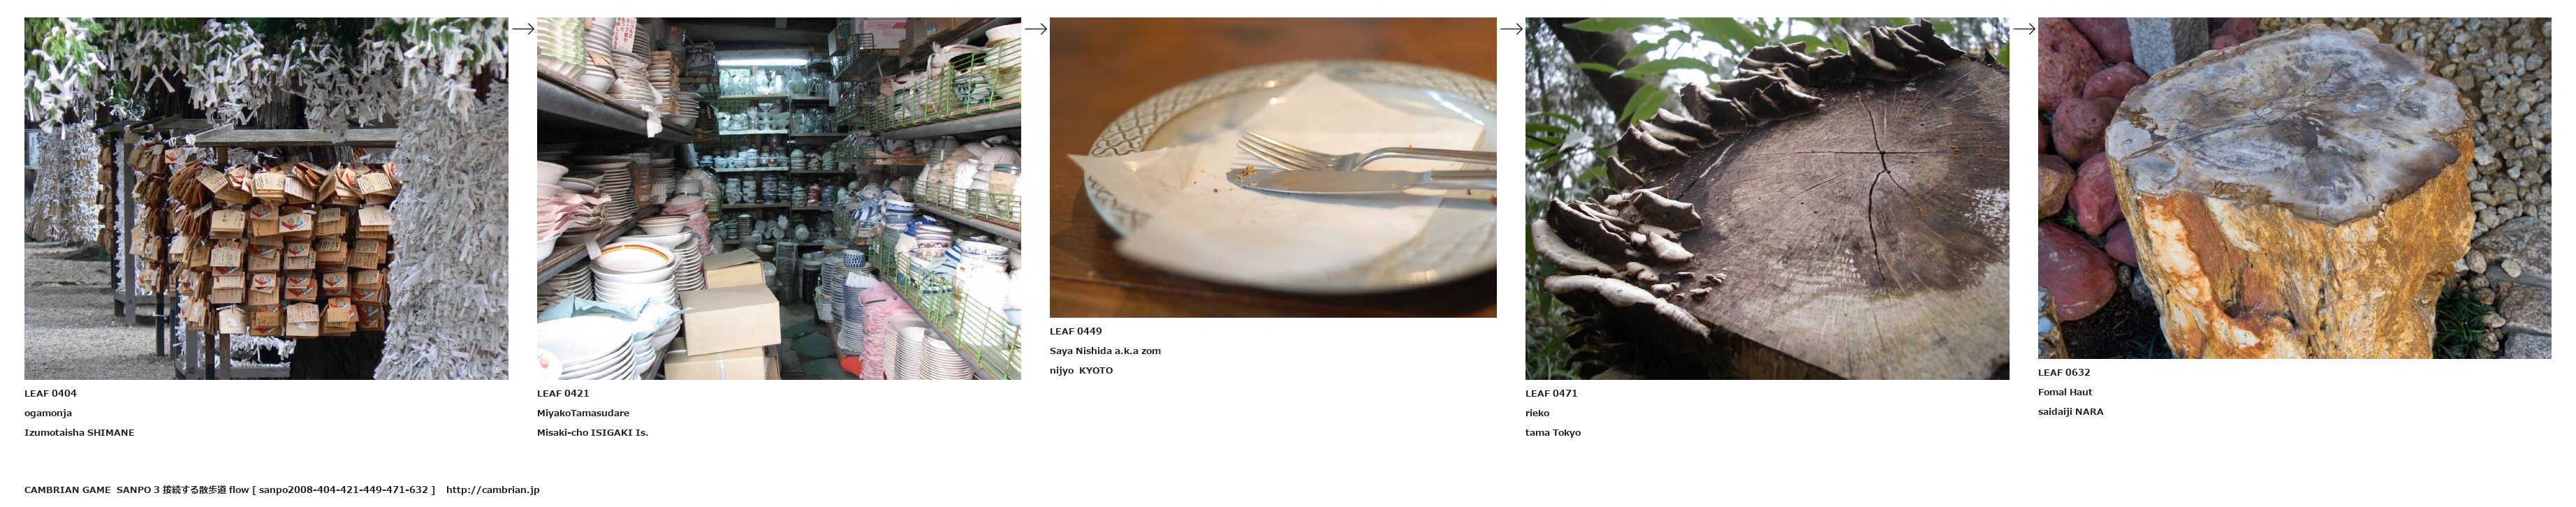The width and height of the screenshot is (2576, 507).
Task: Click the LEAF 0449 label
Action: pyautogui.click(x=1076, y=331)
